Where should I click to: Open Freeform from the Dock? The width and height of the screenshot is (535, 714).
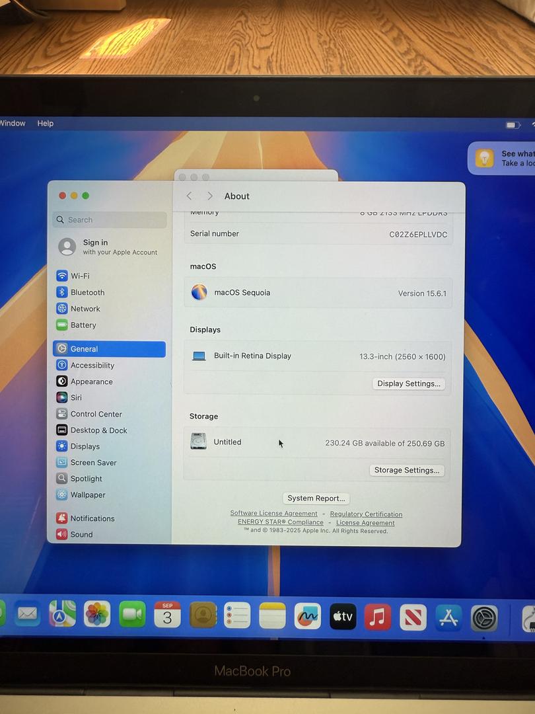308,617
